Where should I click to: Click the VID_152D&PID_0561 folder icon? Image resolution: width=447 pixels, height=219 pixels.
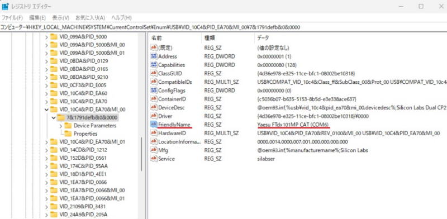coord(54,158)
